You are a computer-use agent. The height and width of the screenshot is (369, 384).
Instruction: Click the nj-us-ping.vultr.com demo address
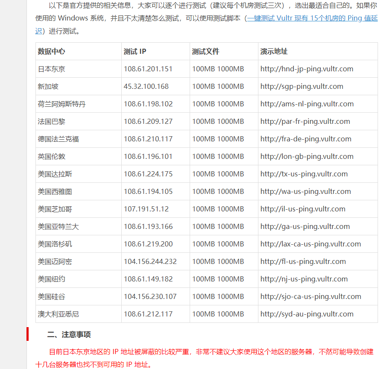(x=304, y=279)
